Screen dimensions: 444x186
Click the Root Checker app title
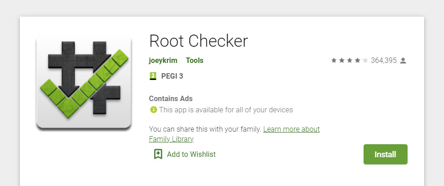199,41
